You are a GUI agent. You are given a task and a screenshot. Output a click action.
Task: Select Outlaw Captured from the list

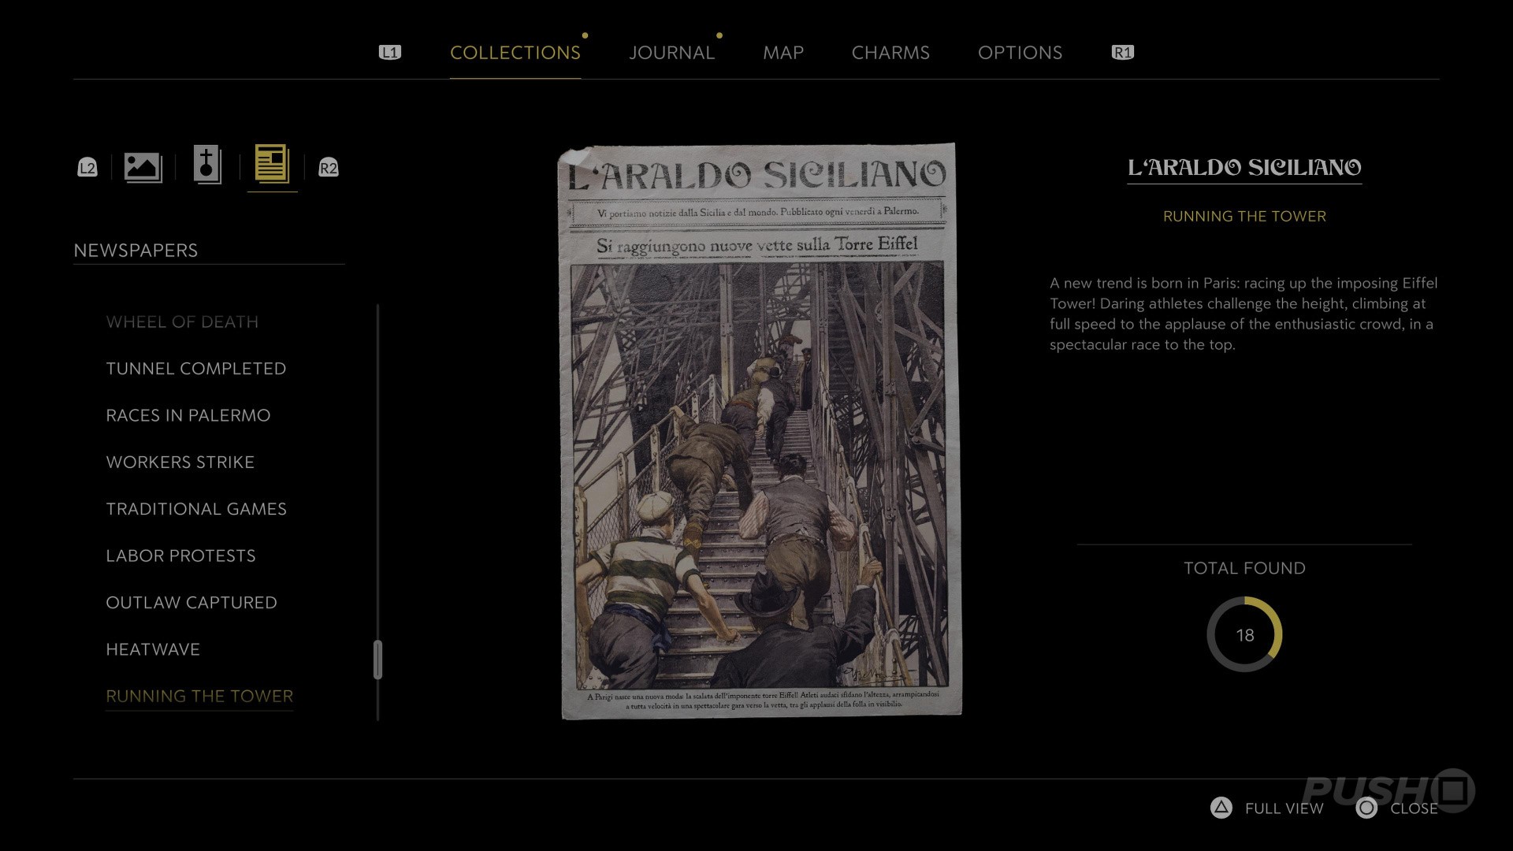(191, 603)
